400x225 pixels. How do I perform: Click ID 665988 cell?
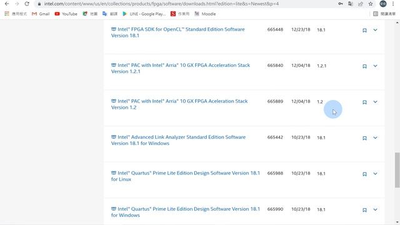click(x=275, y=174)
